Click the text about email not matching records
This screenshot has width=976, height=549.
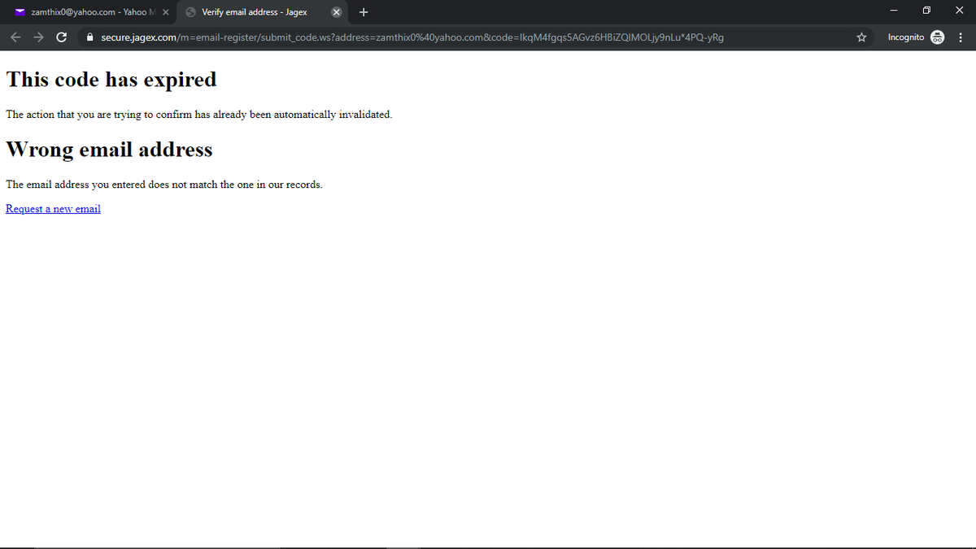coord(163,185)
